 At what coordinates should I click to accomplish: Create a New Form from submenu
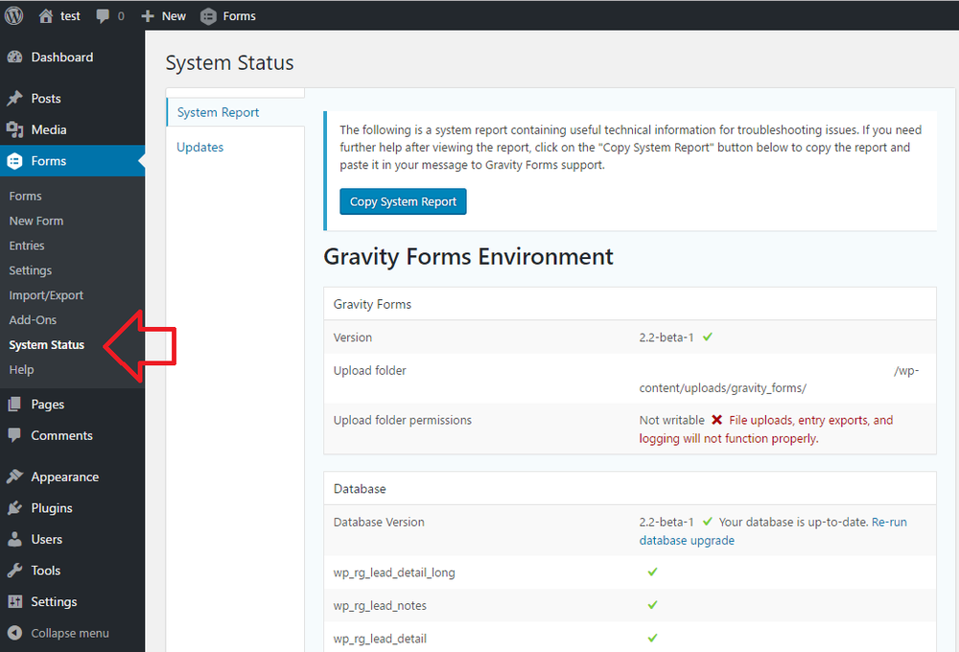[36, 221]
